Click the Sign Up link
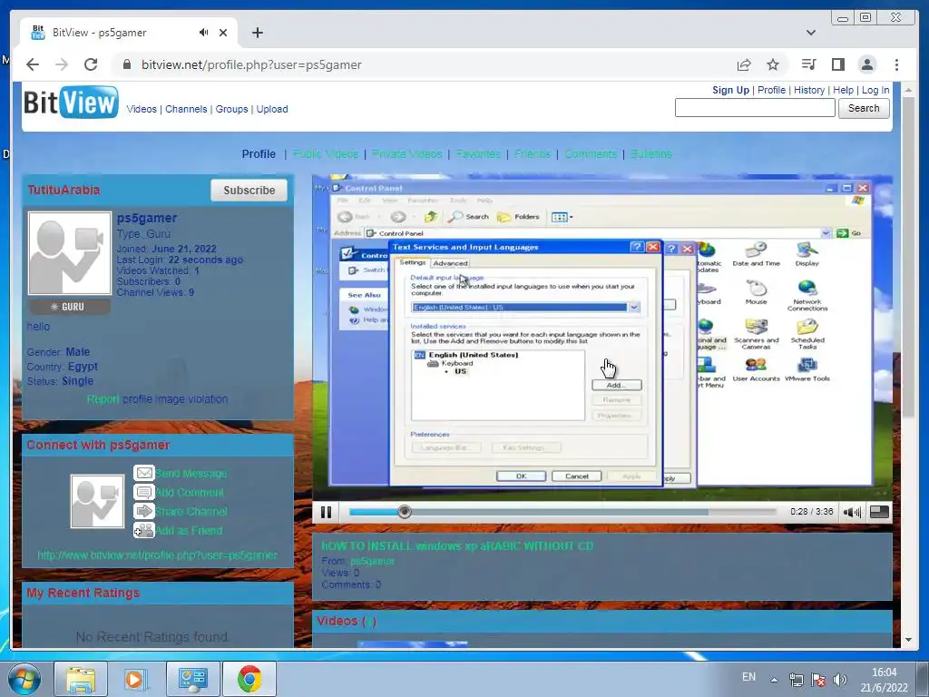The image size is (929, 697). (x=730, y=90)
